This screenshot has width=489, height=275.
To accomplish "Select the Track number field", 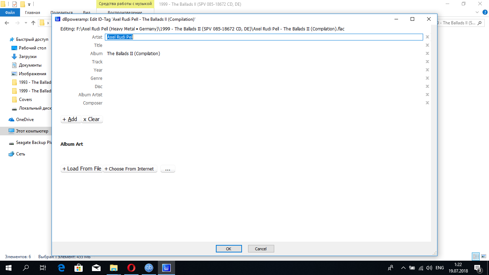I will (264, 62).
